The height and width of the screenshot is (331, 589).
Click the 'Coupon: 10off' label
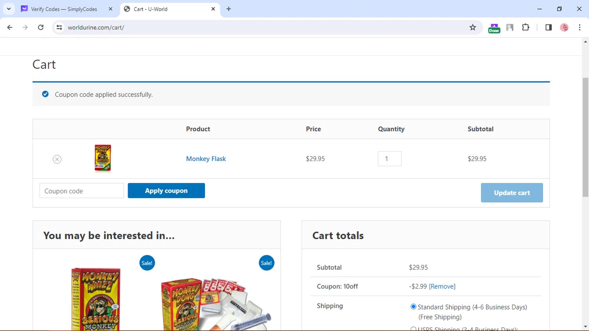point(337,286)
